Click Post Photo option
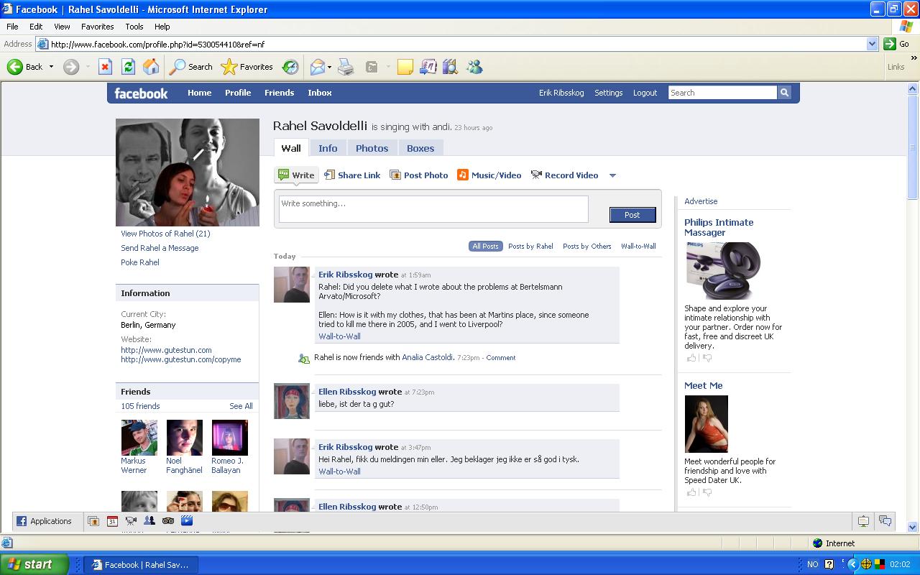The width and height of the screenshot is (920, 575). coord(419,175)
